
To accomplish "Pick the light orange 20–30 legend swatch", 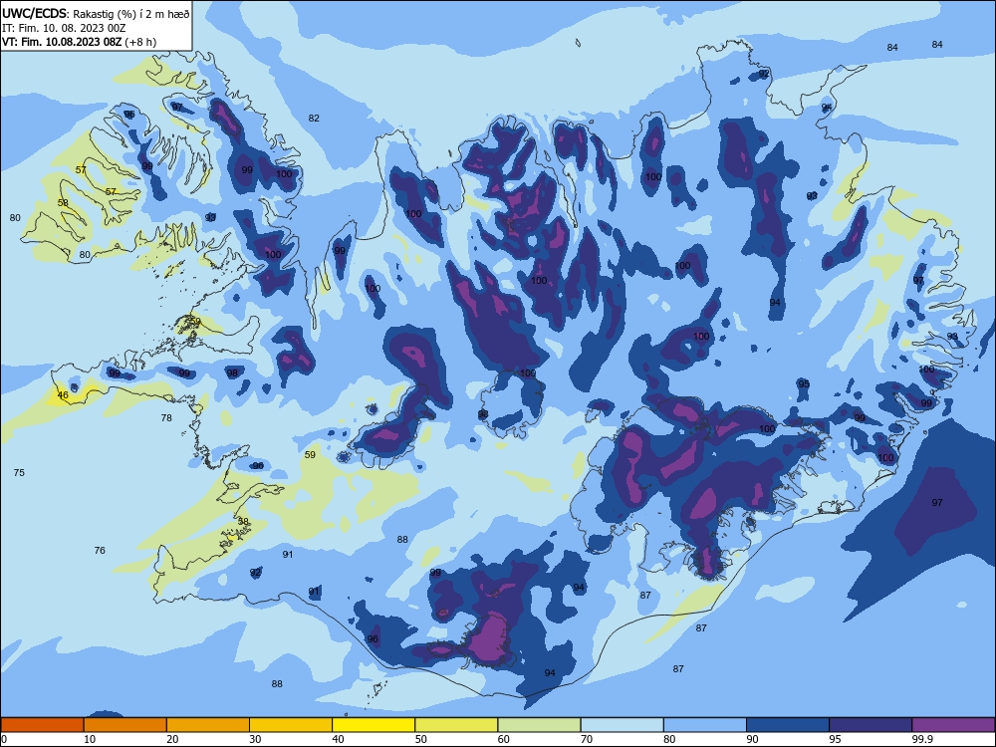I will pos(208,725).
